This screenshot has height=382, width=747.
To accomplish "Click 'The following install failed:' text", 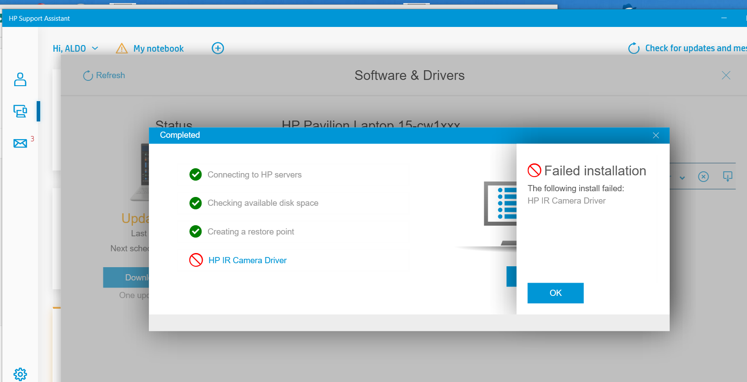I will tap(576, 189).
